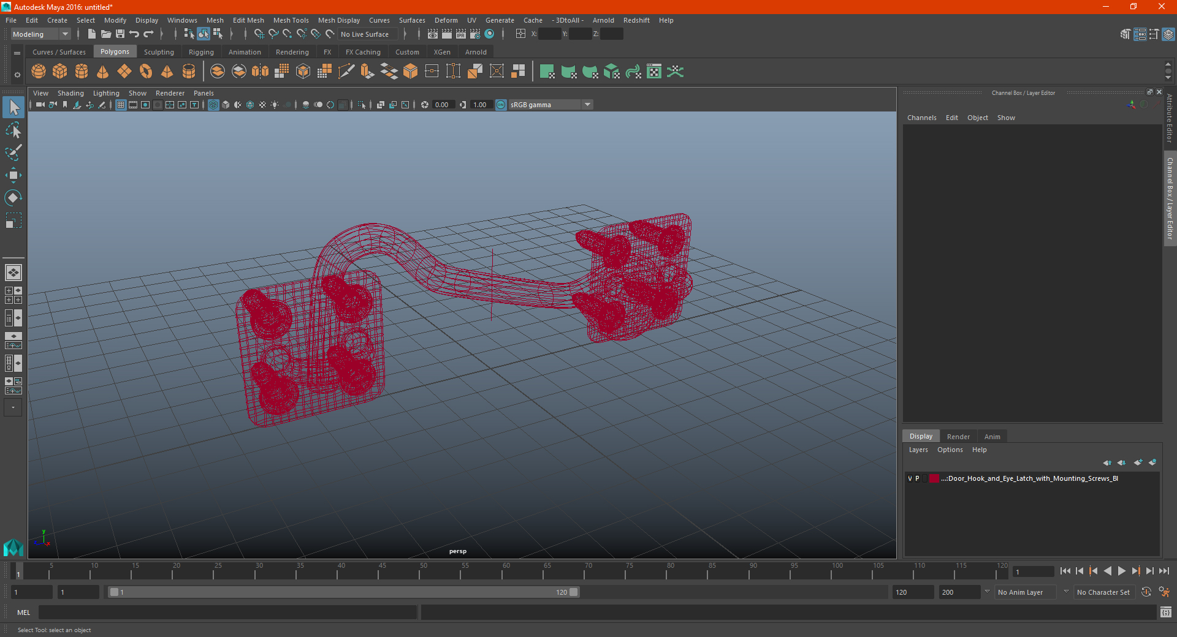Toggle smooth shade all in viewport bar

pos(226,105)
